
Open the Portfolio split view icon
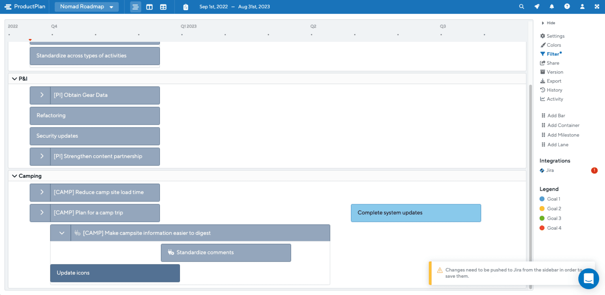click(x=149, y=7)
